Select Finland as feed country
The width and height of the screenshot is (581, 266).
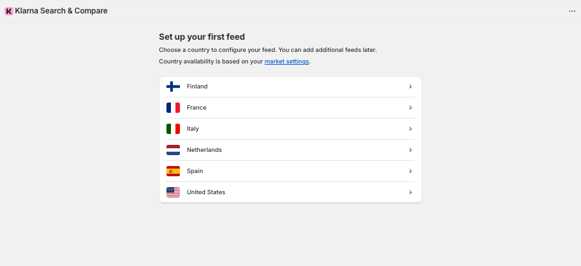point(290,87)
